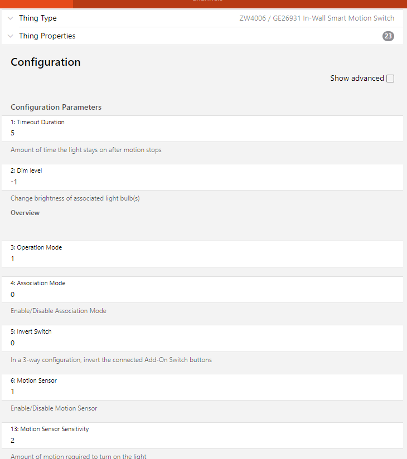Select the Operation Mode value field
This screenshot has height=459, width=407.
[202, 258]
